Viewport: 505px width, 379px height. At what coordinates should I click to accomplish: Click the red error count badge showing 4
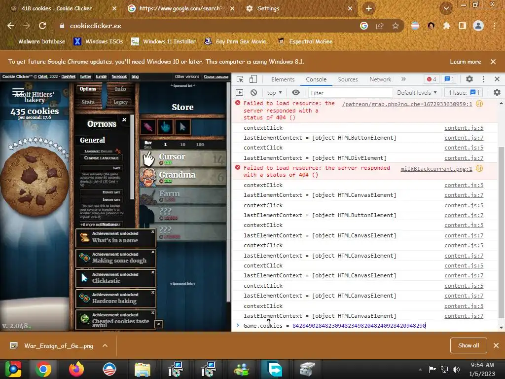coord(432,79)
